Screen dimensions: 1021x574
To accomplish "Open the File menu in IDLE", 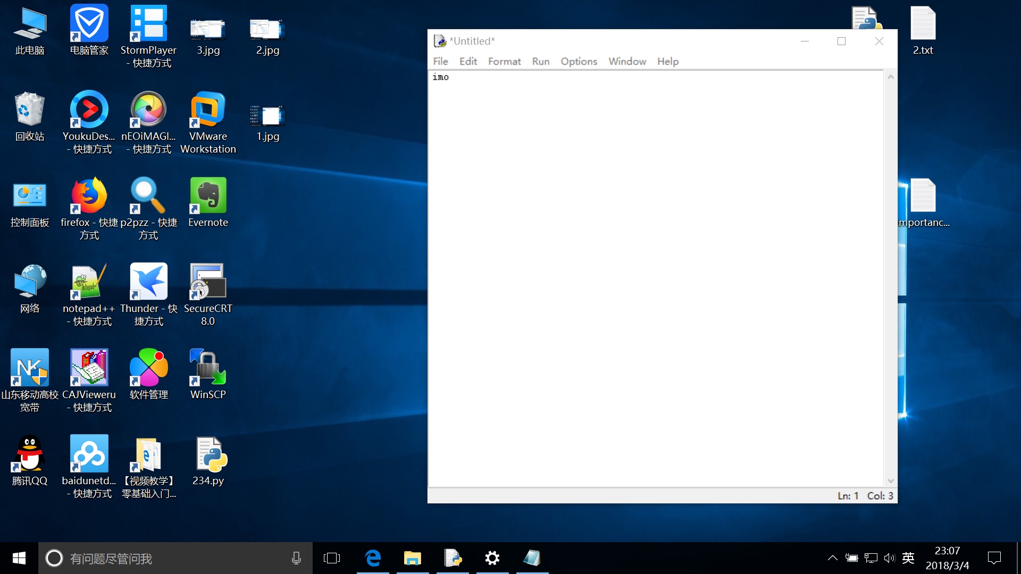I will 440,62.
